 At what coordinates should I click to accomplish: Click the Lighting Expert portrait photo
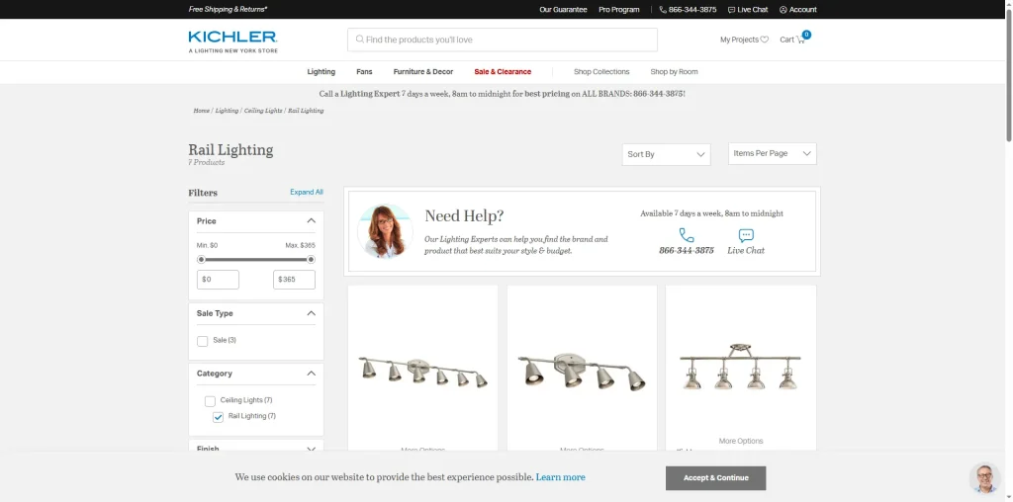385,231
